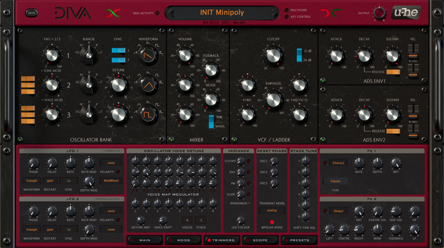Select next preset with right arrow
Screen dimensions: 444x248
(274, 13)
